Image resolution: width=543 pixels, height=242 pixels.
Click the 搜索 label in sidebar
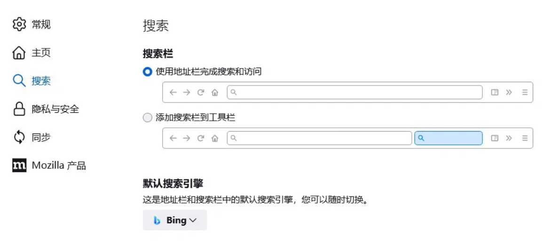41,81
